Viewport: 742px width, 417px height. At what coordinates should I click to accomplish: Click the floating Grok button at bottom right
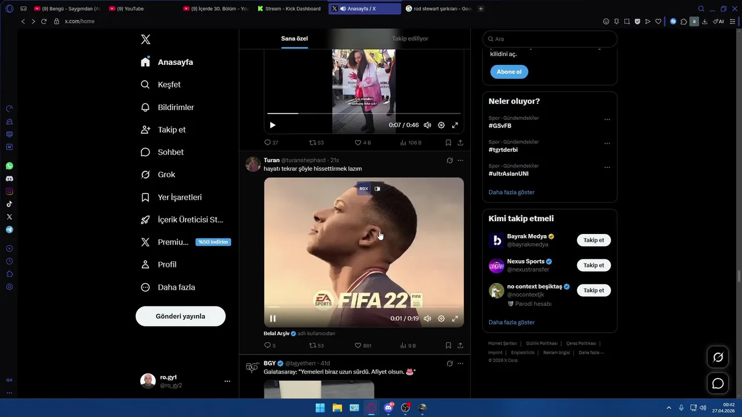718,357
